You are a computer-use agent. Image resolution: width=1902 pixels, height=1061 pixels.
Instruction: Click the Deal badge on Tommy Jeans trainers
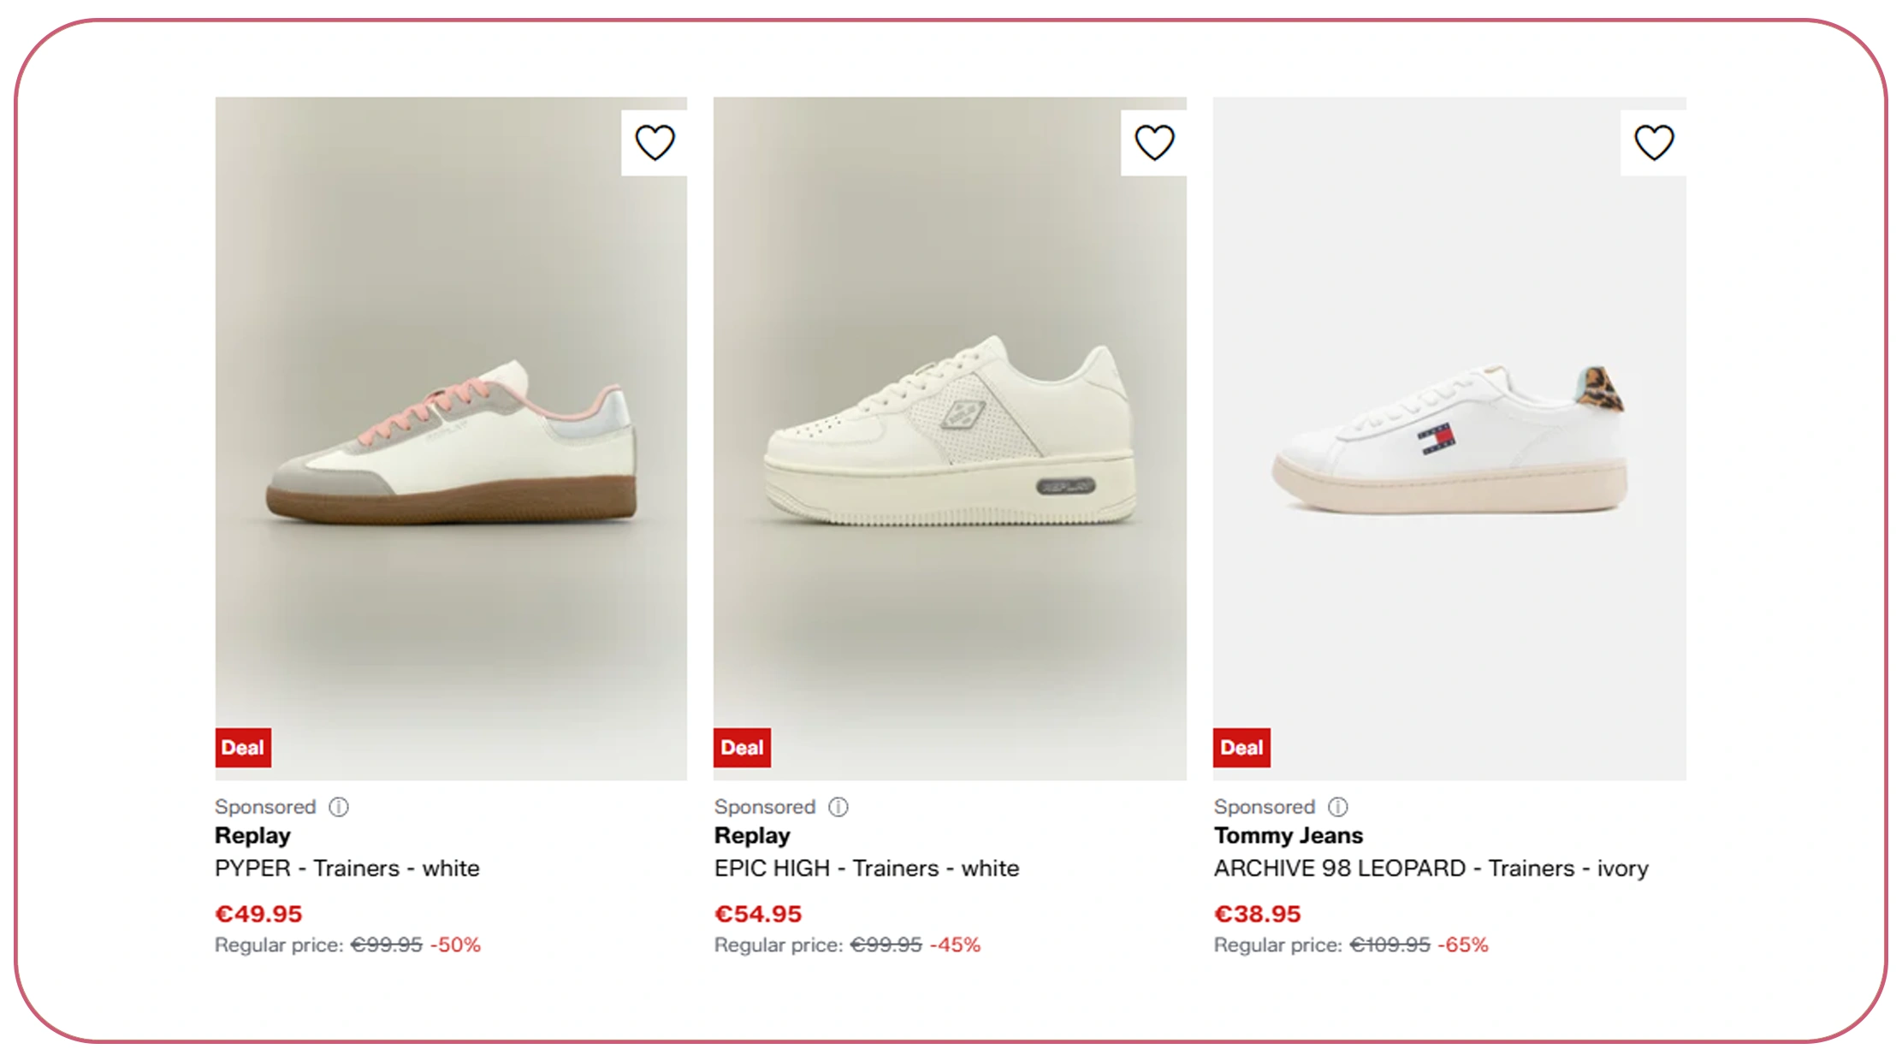click(1241, 748)
